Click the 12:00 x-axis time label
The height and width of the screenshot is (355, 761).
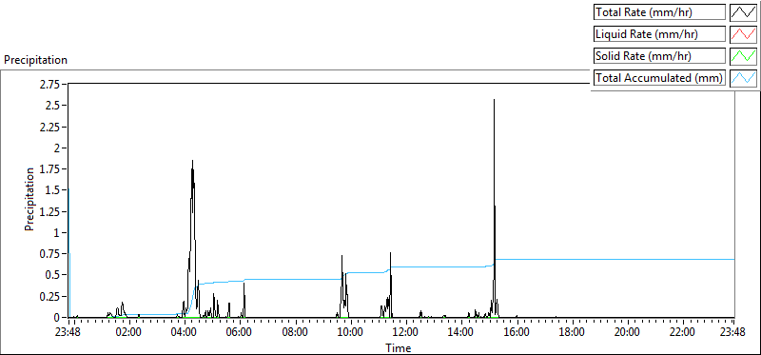406,332
